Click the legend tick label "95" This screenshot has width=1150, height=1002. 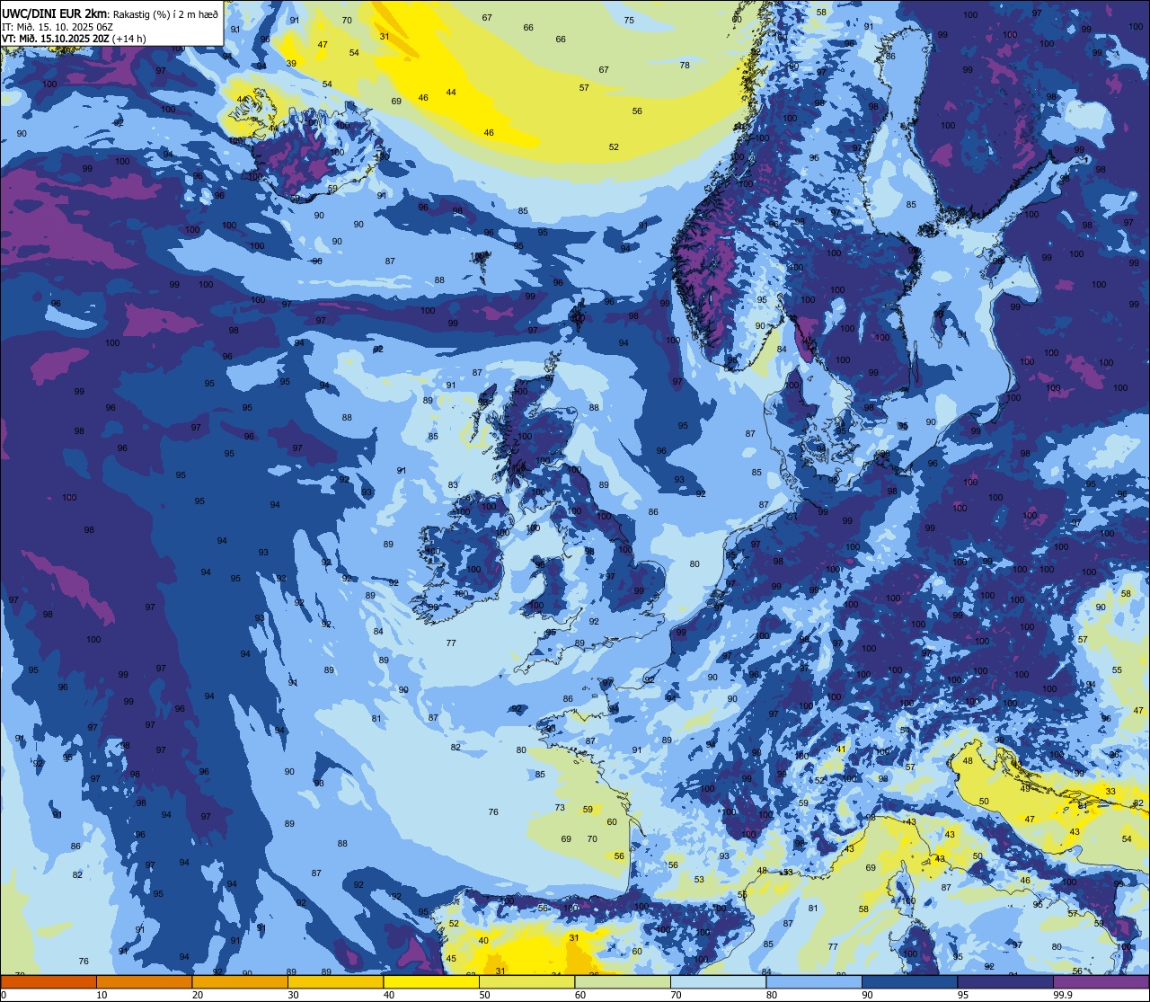click(x=963, y=995)
